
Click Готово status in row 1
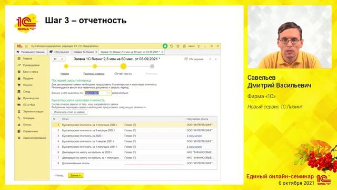[x=130, y=125]
